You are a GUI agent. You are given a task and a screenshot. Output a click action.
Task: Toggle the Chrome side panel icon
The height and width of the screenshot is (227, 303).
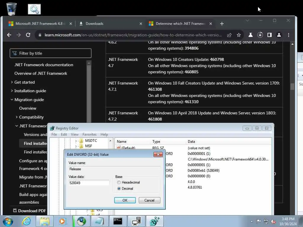(270, 35)
